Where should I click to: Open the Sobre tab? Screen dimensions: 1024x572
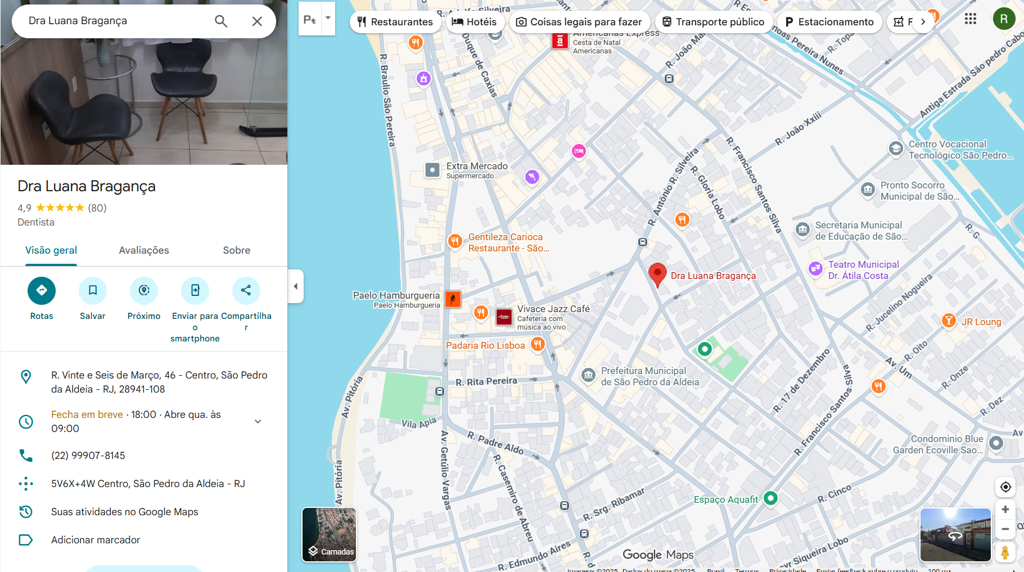click(x=236, y=250)
